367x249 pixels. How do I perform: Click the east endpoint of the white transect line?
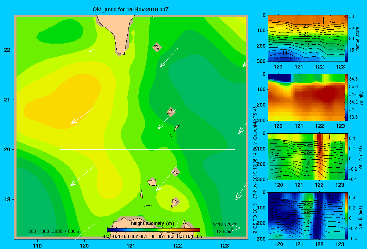234,149
